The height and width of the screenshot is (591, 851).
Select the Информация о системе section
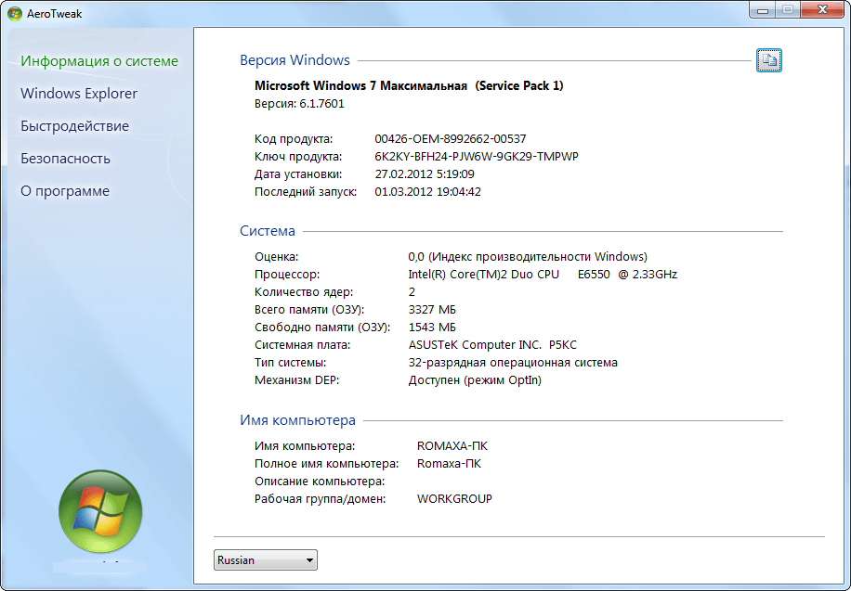99,61
